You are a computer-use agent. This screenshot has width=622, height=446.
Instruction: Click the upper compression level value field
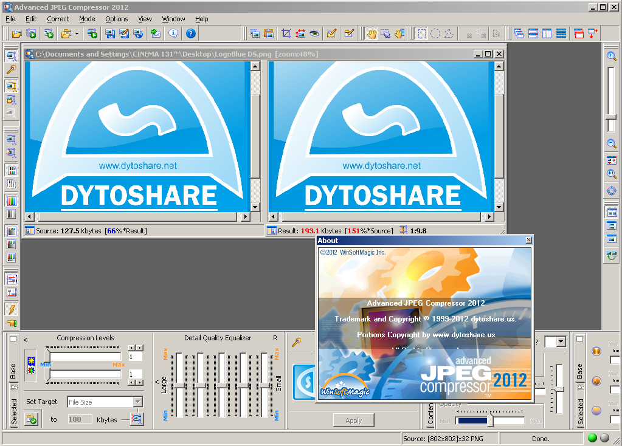coord(135,357)
